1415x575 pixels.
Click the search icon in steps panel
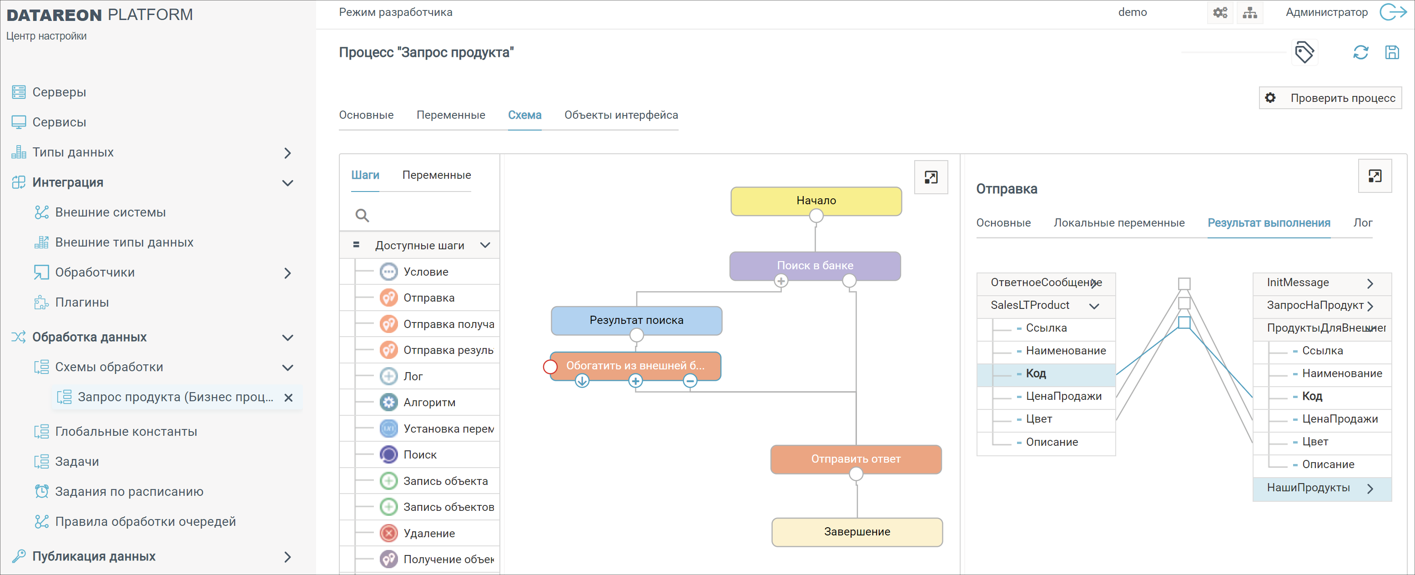pyautogui.click(x=362, y=215)
